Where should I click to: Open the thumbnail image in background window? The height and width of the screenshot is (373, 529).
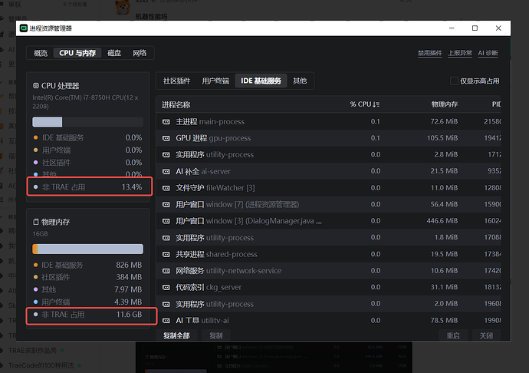[x=274, y=357]
